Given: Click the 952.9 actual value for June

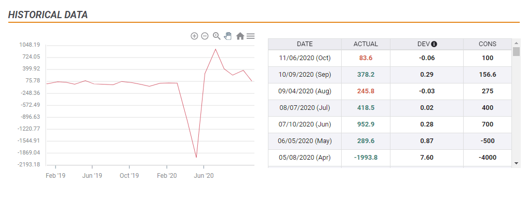Looking at the screenshot, I should point(366,124).
